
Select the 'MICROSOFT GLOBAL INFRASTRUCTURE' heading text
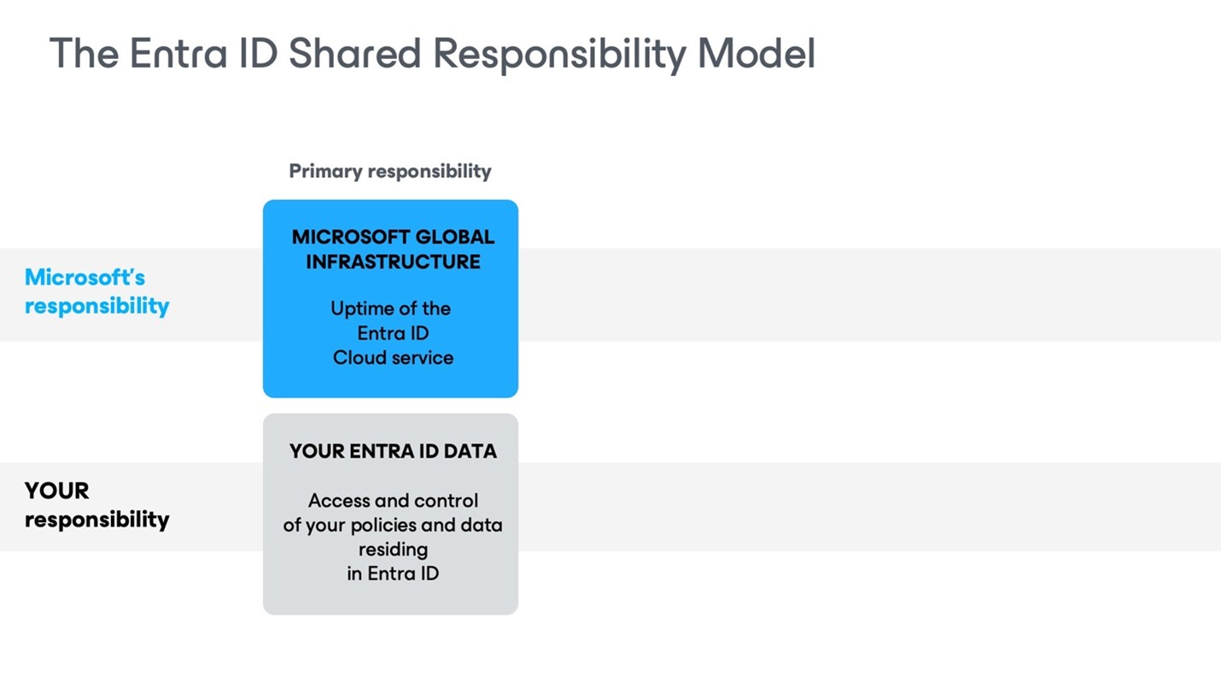(x=393, y=249)
